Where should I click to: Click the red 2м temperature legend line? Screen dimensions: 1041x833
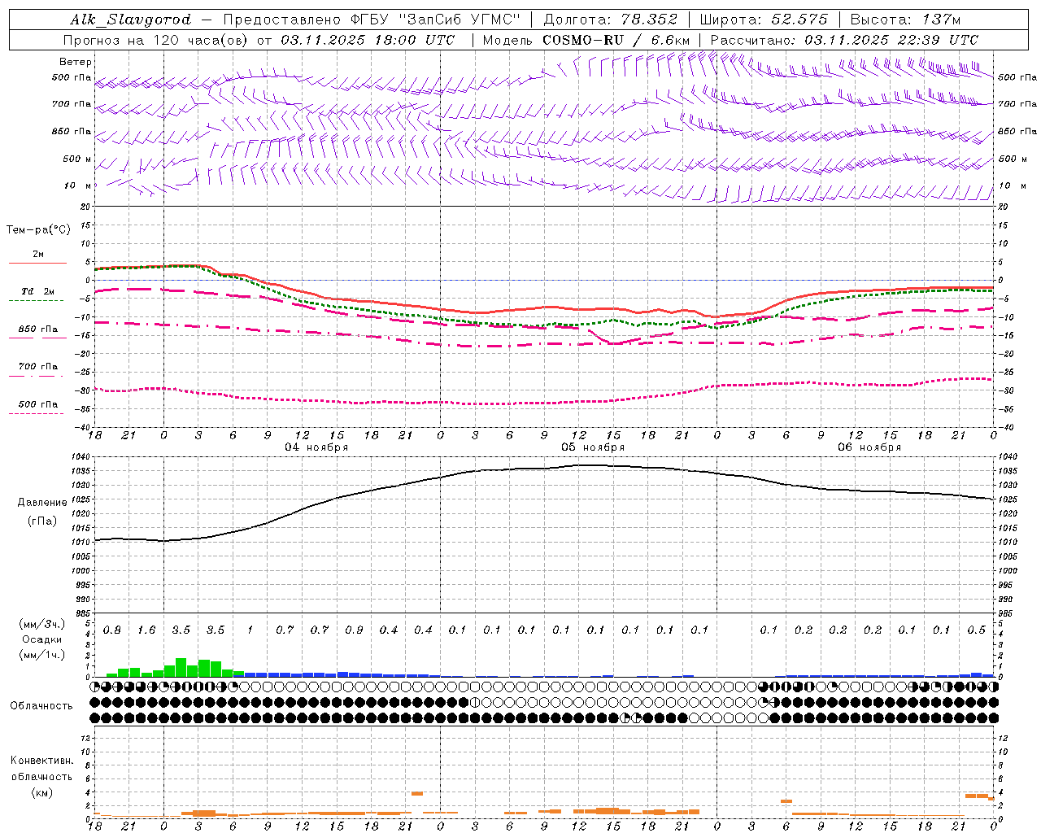[x=37, y=263]
